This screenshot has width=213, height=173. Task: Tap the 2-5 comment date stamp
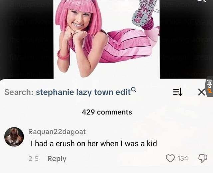point(33,159)
